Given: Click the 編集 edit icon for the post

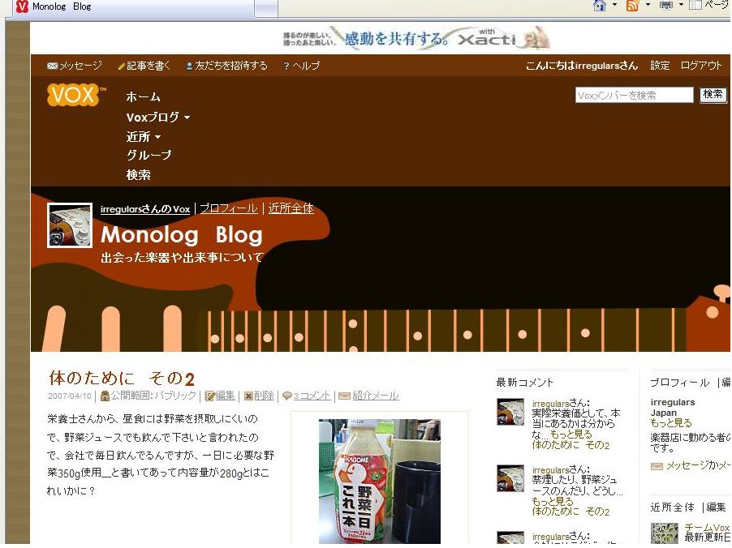Looking at the screenshot, I should coord(209,396).
